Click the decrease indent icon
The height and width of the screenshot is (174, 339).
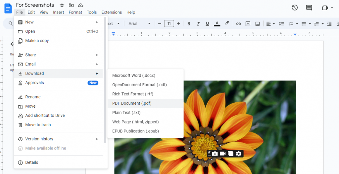[329, 24]
